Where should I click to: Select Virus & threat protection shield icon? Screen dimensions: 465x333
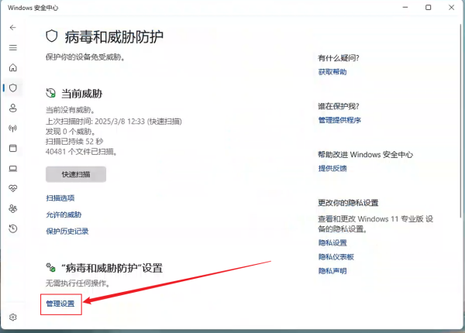pyautogui.click(x=12, y=88)
